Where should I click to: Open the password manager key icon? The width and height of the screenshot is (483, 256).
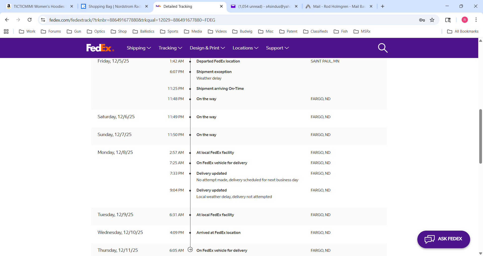pos(422,20)
